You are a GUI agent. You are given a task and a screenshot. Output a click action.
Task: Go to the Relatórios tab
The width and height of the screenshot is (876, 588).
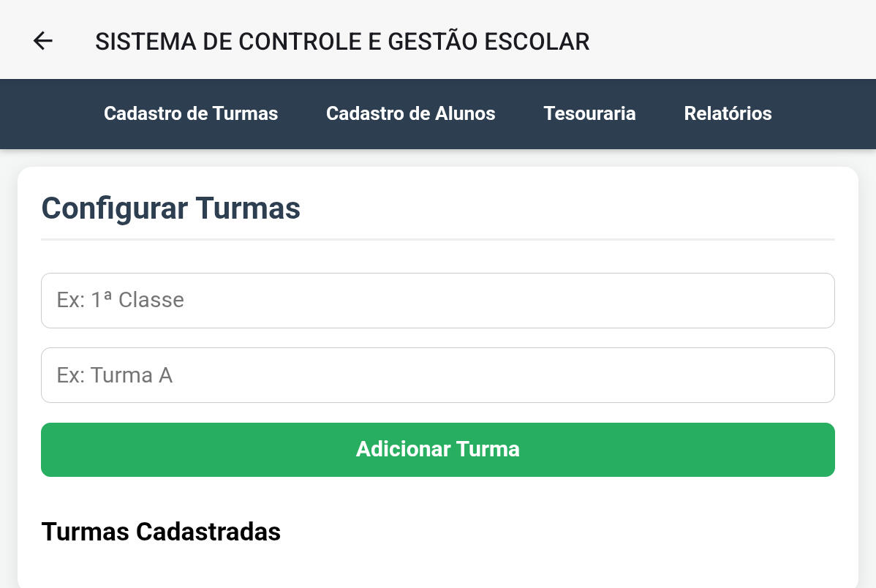(x=728, y=113)
